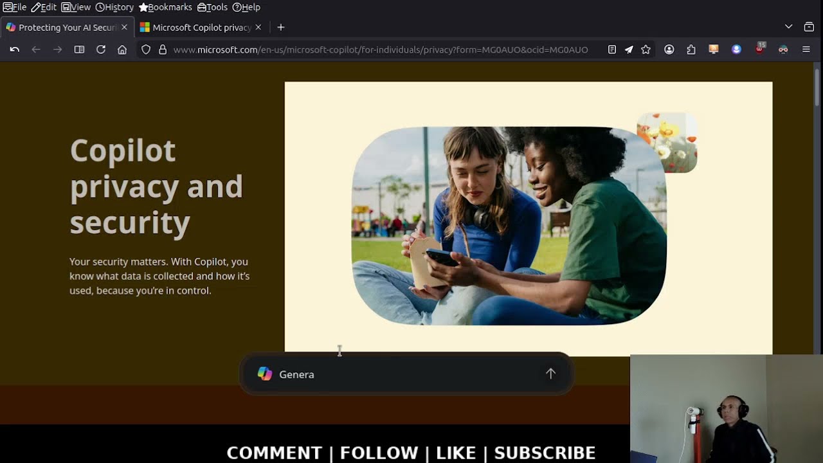This screenshot has height=463, width=823.
Task: Open the extensions puzzle piece menu
Action: click(691, 50)
